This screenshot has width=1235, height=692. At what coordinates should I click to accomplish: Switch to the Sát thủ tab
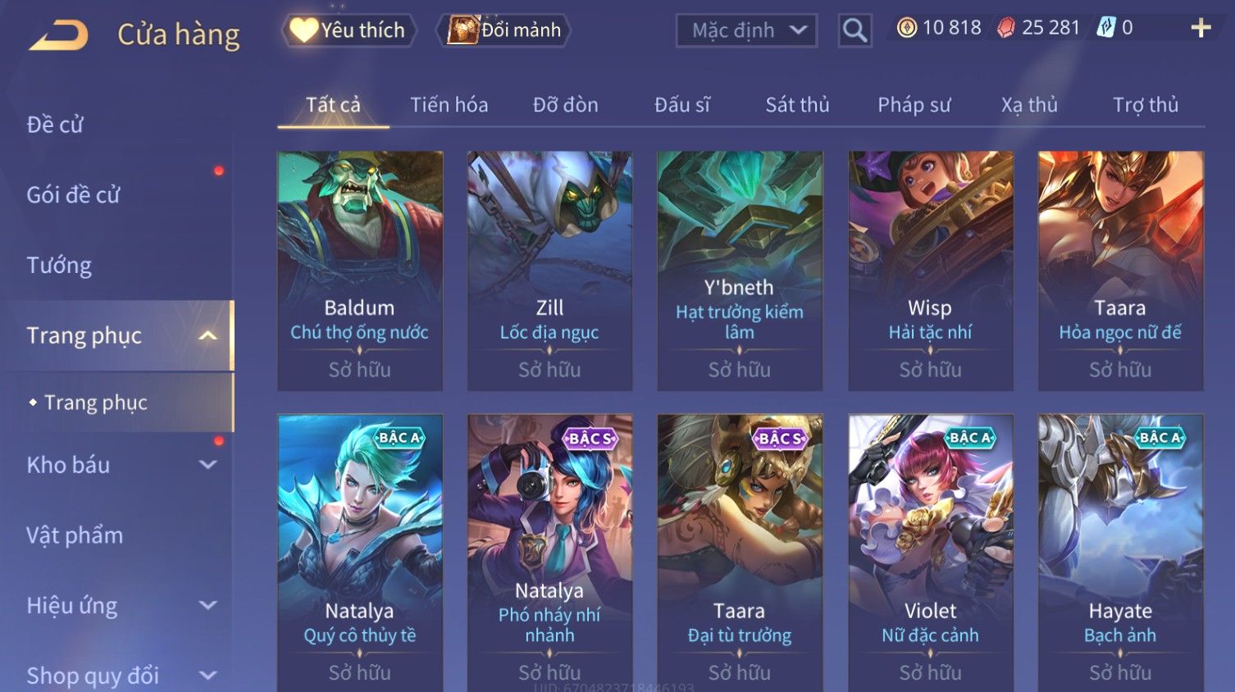coord(797,105)
